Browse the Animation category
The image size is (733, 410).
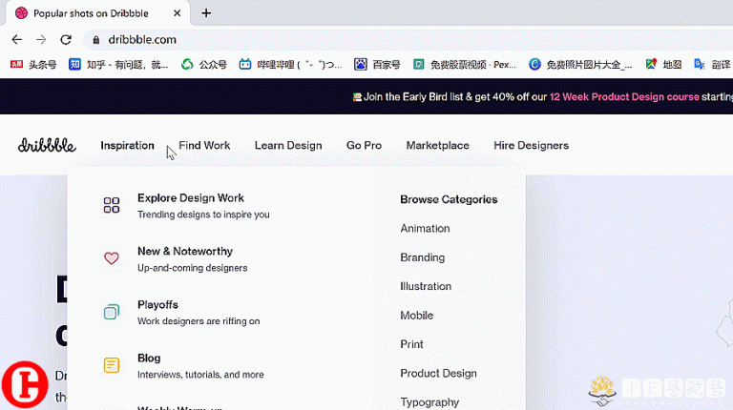pos(425,228)
